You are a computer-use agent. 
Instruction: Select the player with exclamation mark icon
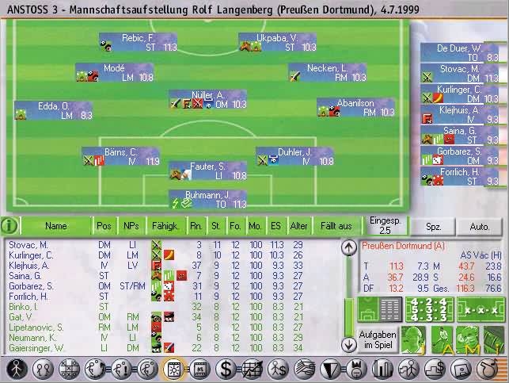click(121, 369)
